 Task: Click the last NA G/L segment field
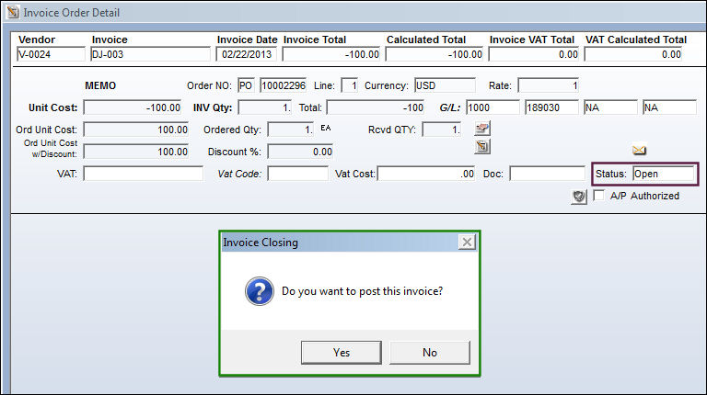tap(669, 107)
